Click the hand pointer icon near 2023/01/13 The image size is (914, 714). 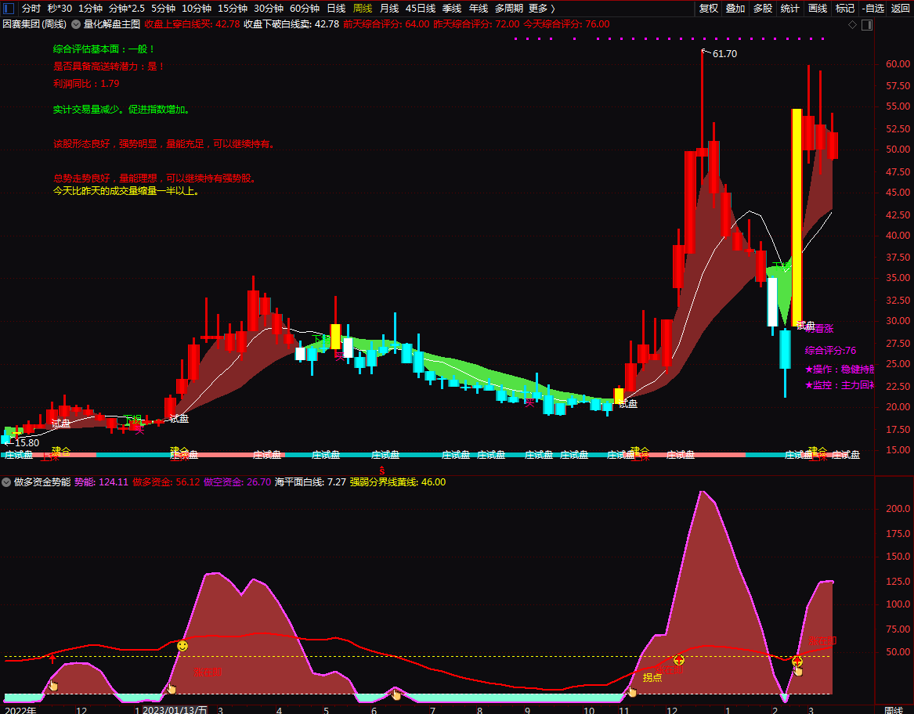tap(171, 689)
